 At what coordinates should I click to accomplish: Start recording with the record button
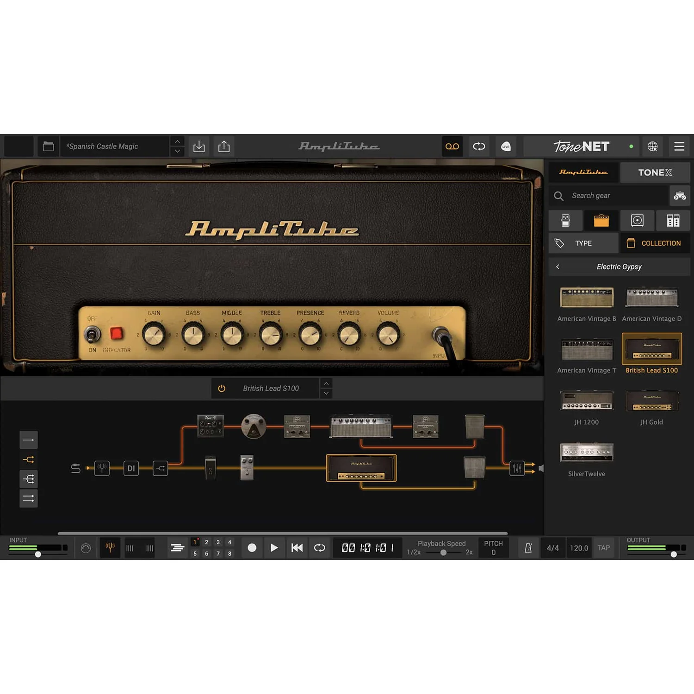[x=252, y=548]
